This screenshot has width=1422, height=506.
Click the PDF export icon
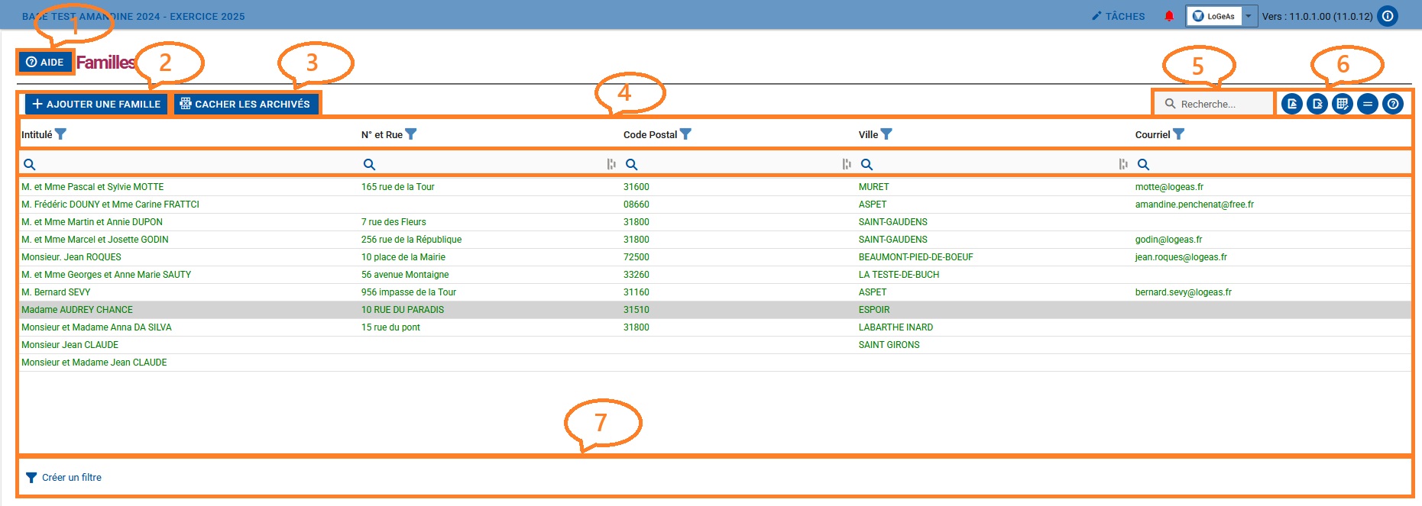[x=1292, y=104]
